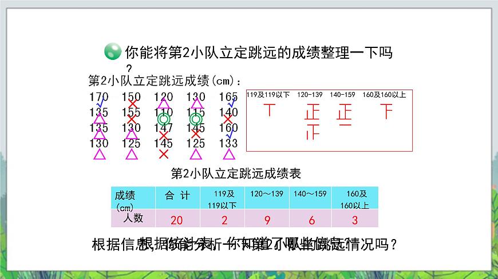Click the overlapping question sentence starting with 根据
Screen dimensions: 498x279
244,244
